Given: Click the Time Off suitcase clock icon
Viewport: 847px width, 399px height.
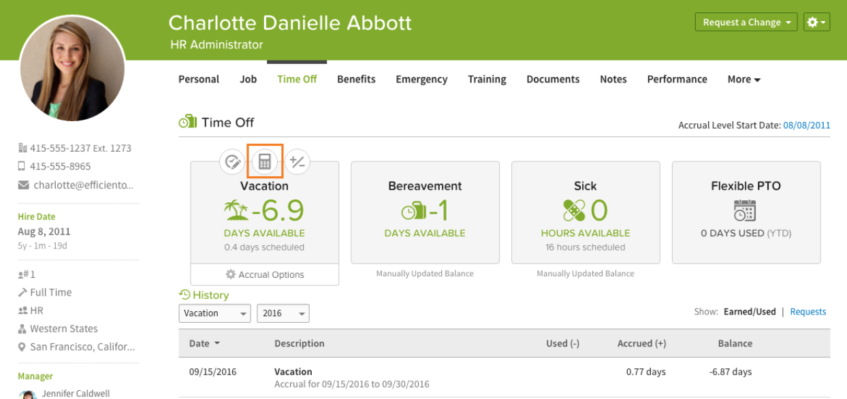Looking at the screenshot, I should click(x=187, y=123).
